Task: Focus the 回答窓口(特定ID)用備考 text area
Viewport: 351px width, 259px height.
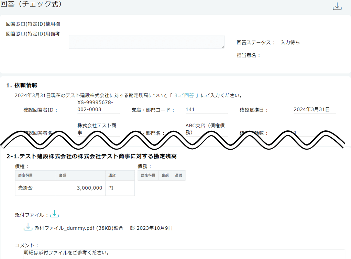Action: (146, 42)
